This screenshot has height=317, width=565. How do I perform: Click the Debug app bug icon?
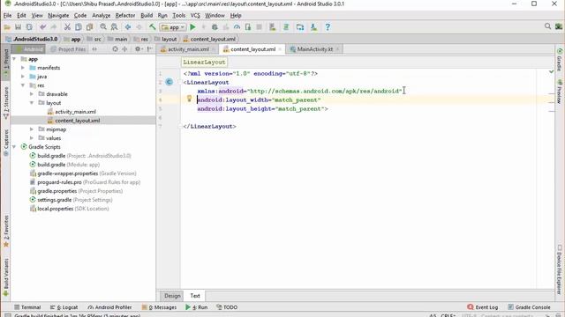pos(215,27)
